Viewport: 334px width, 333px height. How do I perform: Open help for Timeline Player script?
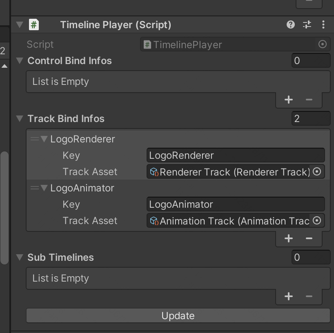pos(291,25)
